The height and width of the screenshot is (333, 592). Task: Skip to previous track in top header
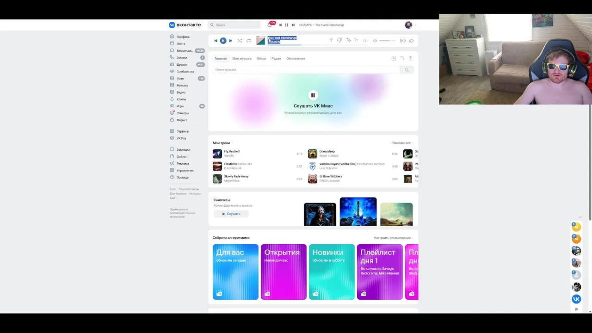280,25
